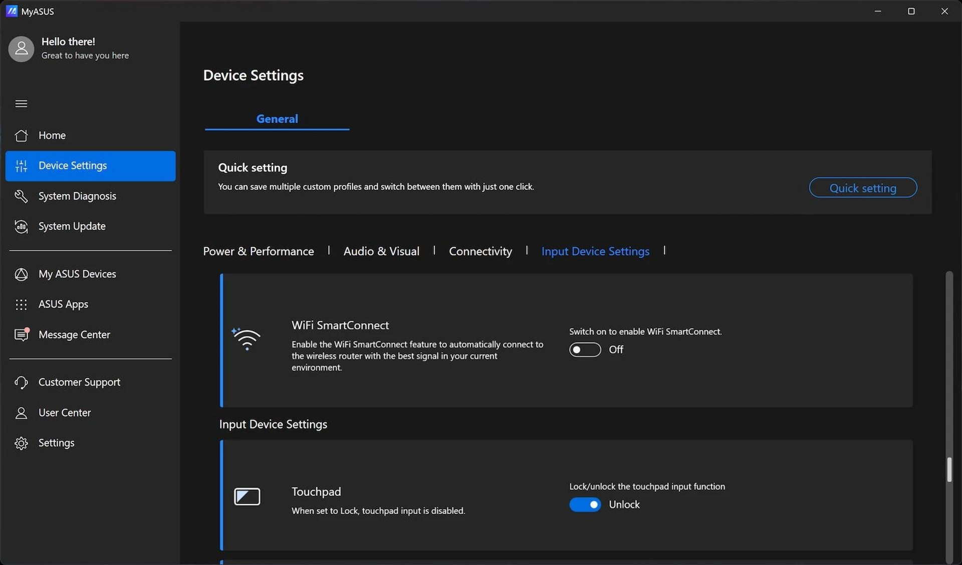
Task: Jump to Audio & Visual section
Action: [x=381, y=251]
